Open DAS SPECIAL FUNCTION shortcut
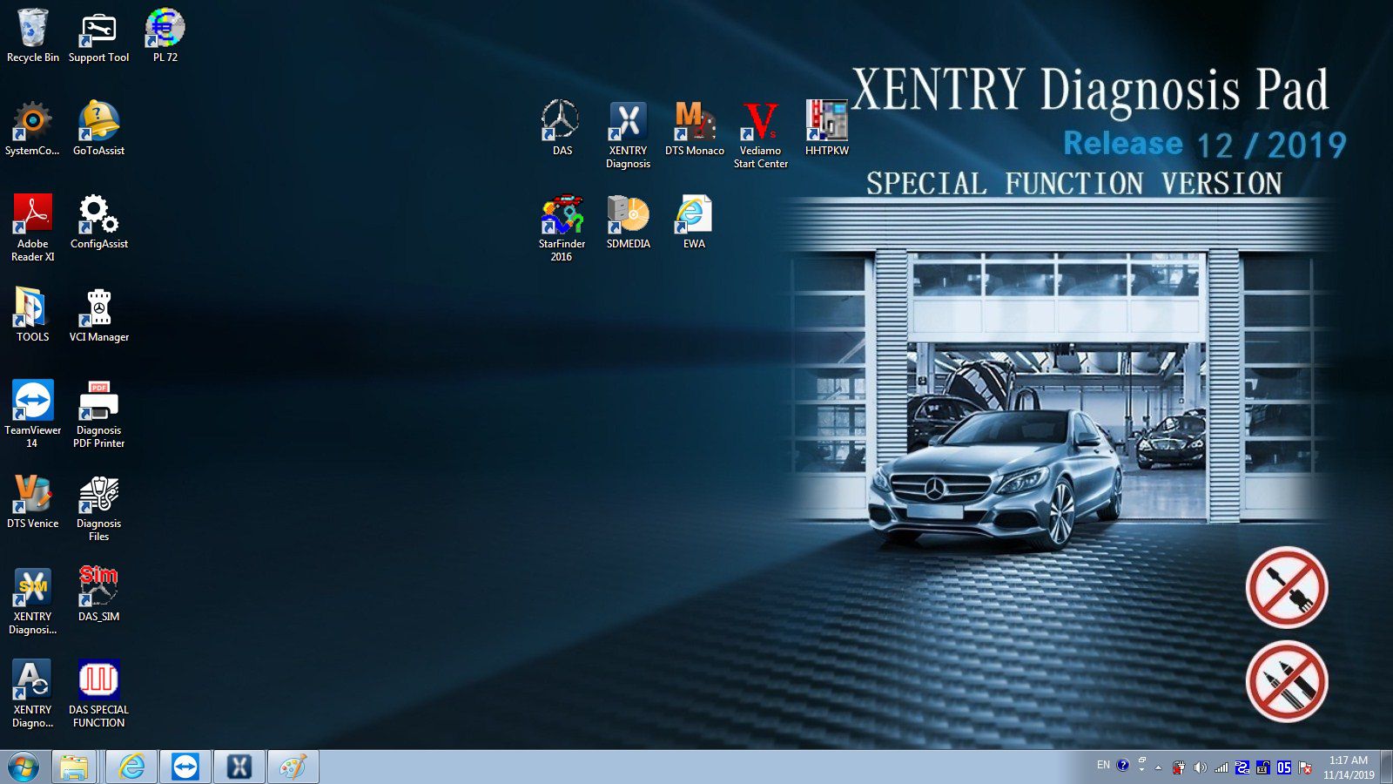Viewport: 1393px width, 784px height. pos(98,694)
